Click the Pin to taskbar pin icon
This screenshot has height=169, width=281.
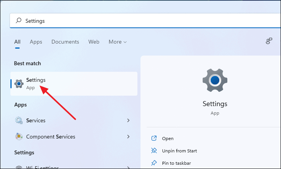[x=154, y=163]
